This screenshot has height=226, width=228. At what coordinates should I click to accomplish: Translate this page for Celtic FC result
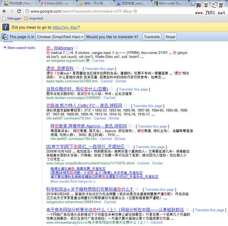click(148, 106)
